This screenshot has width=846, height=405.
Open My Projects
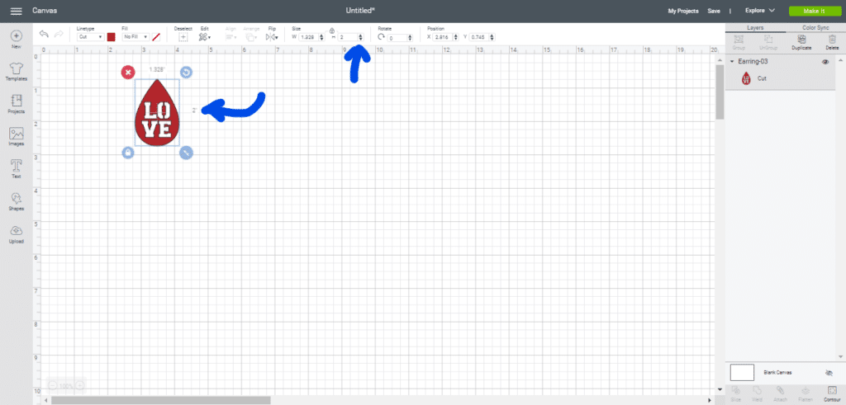(682, 11)
